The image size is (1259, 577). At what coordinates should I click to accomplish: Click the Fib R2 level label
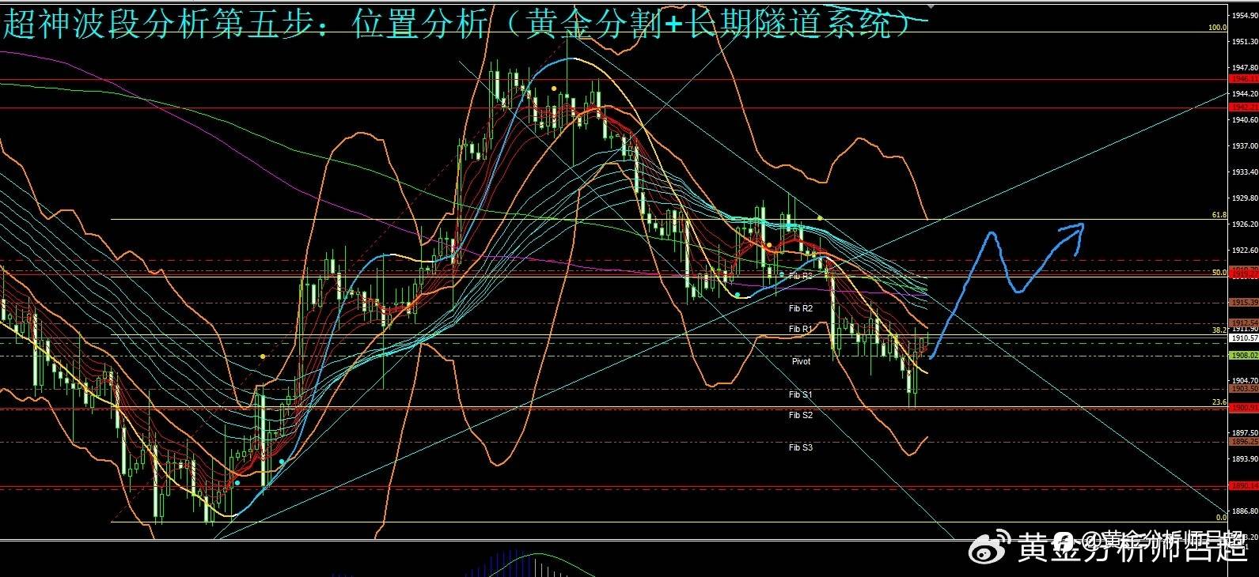tap(800, 308)
